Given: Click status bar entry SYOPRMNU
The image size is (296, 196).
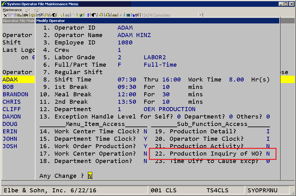Looking at the screenshot, I should pos(262,190).
